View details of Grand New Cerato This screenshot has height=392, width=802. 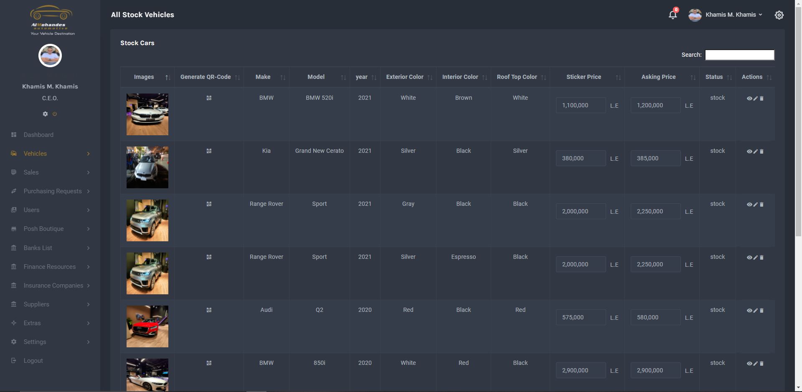[749, 152]
